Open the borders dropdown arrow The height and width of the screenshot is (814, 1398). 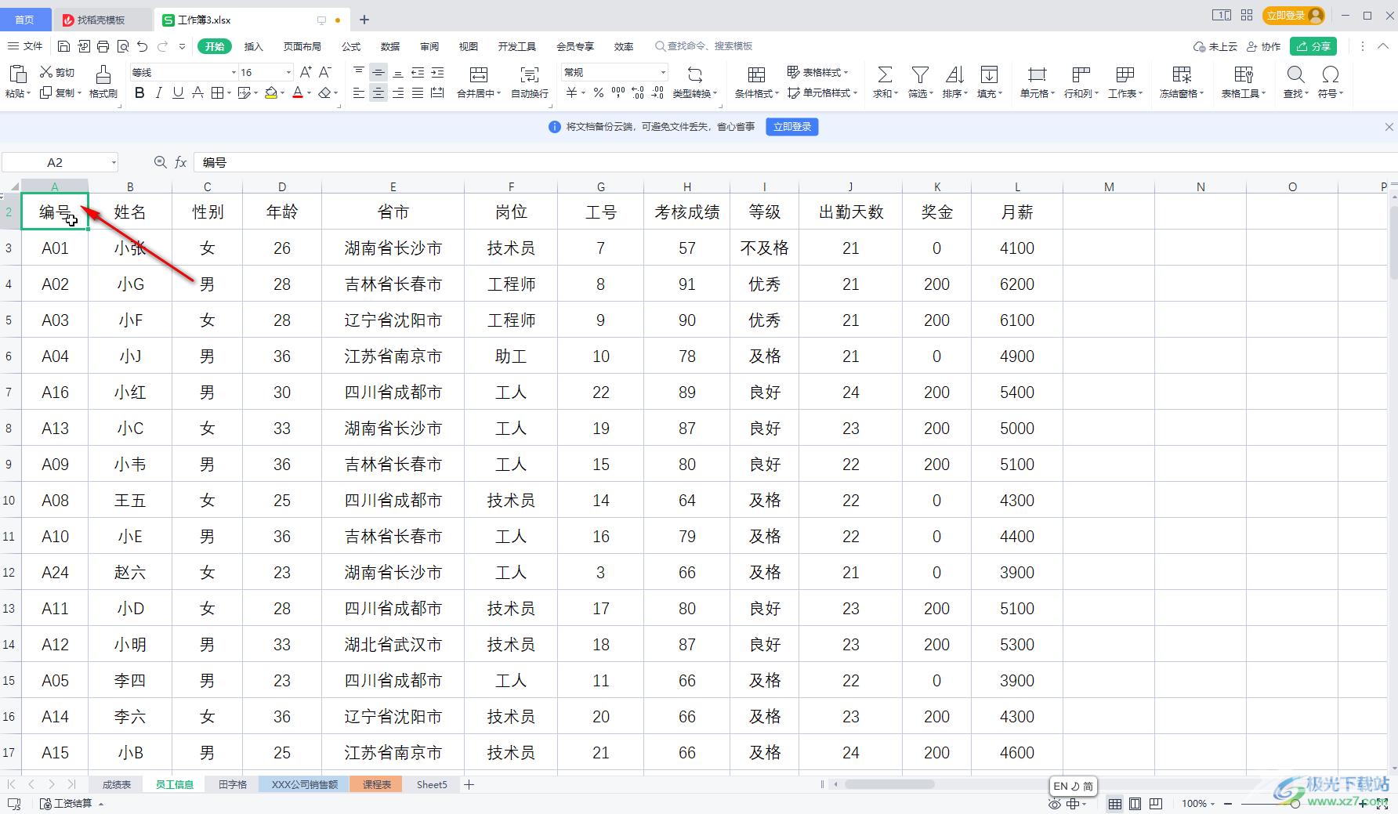point(229,94)
